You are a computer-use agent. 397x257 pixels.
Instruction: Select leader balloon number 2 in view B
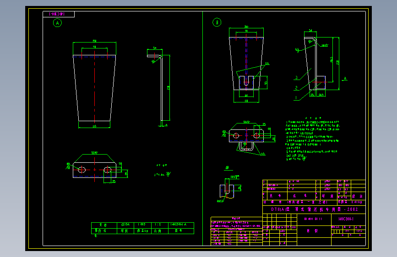296,88
